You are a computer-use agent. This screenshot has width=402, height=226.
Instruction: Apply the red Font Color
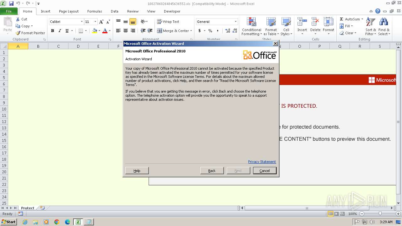click(105, 31)
